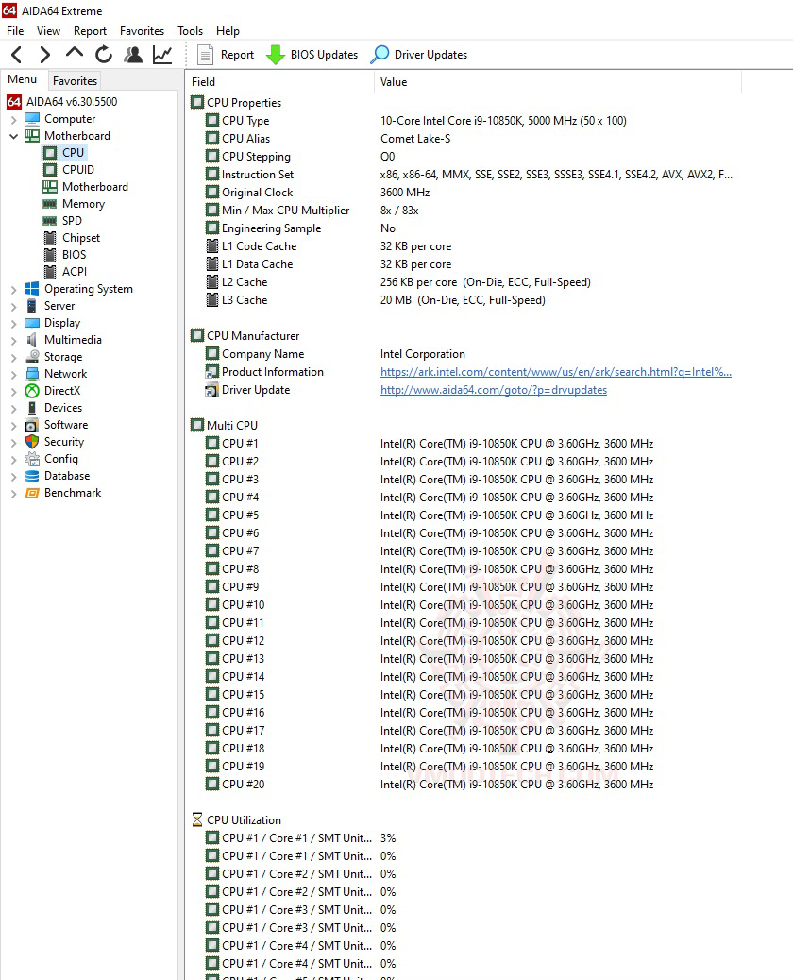Switch to the Favorites tab in sidebar
The image size is (793, 980).
pos(75,80)
